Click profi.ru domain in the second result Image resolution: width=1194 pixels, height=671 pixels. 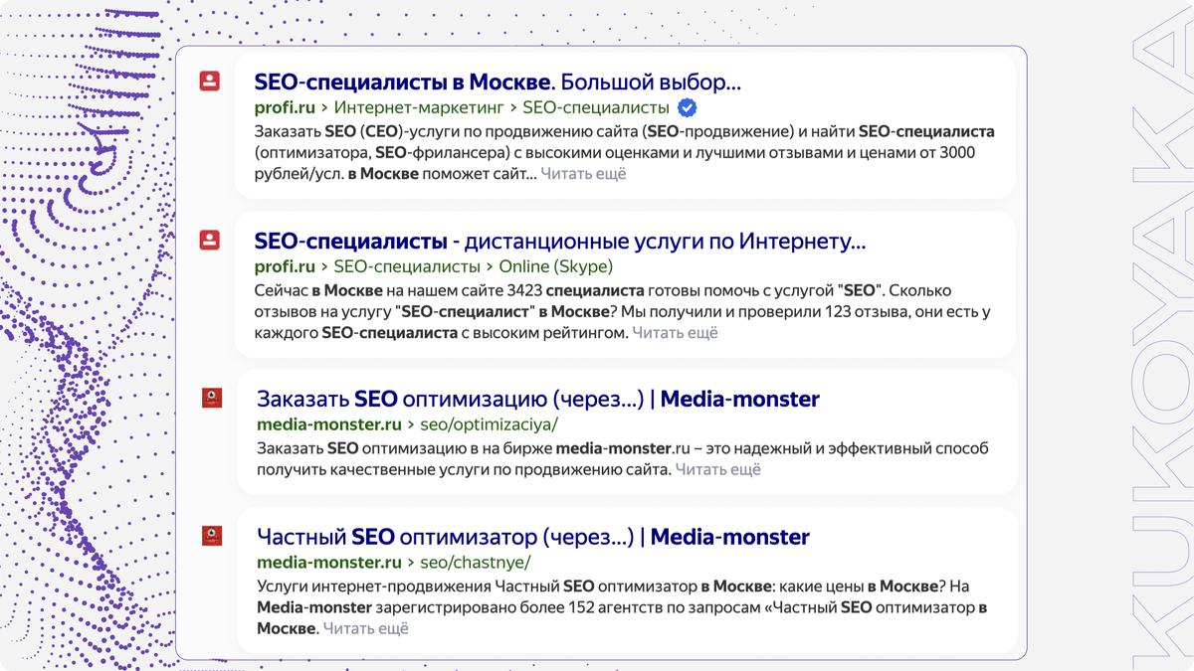coord(285,266)
